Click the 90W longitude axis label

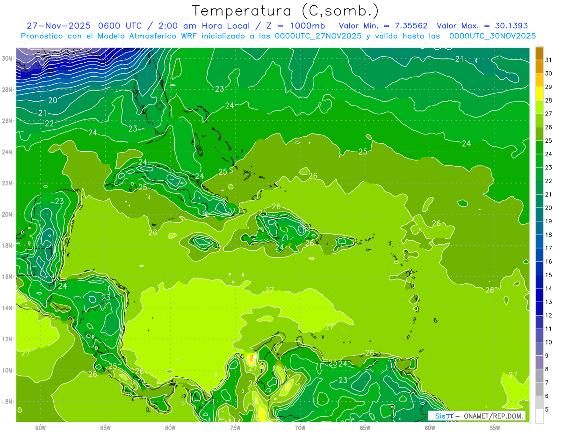41,428
